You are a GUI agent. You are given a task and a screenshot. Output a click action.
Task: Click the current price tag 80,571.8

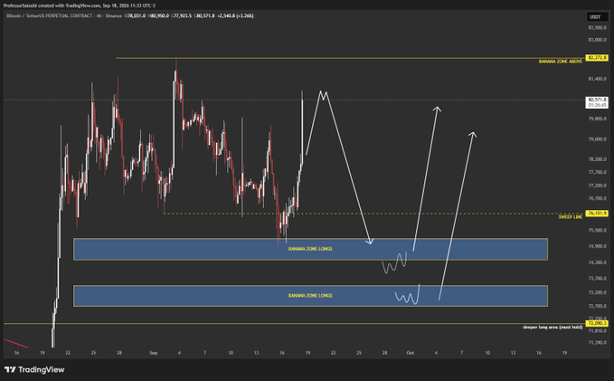pyautogui.click(x=597, y=102)
